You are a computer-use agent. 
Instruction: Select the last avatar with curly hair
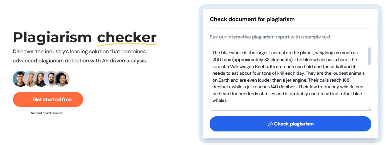point(62,79)
